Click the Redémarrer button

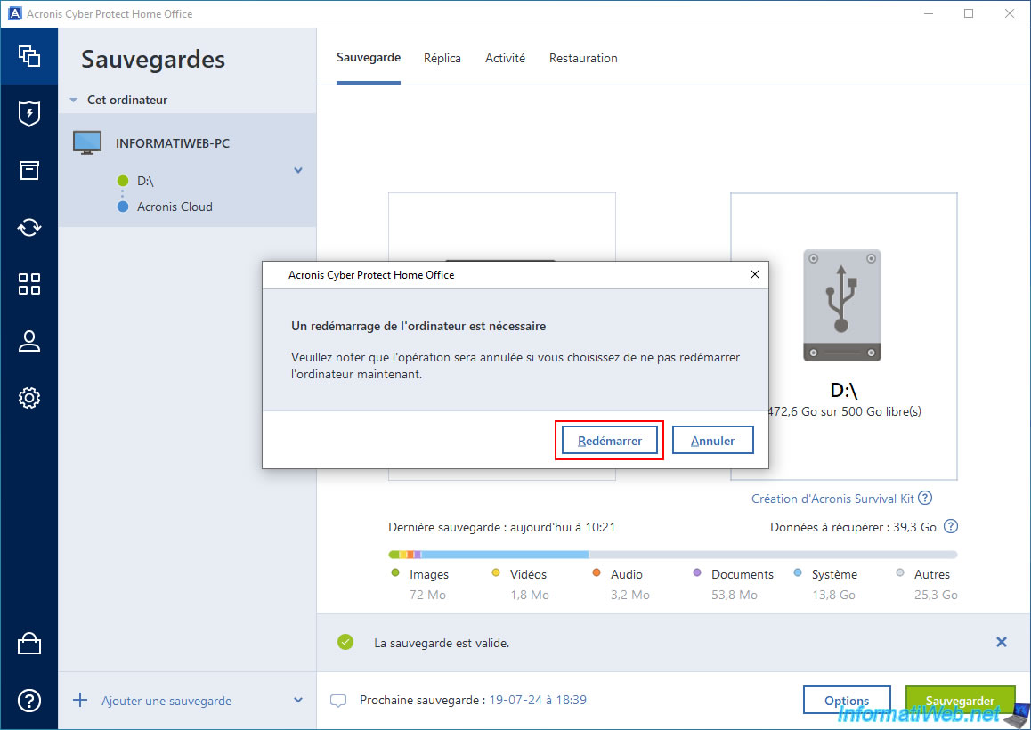click(610, 441)
